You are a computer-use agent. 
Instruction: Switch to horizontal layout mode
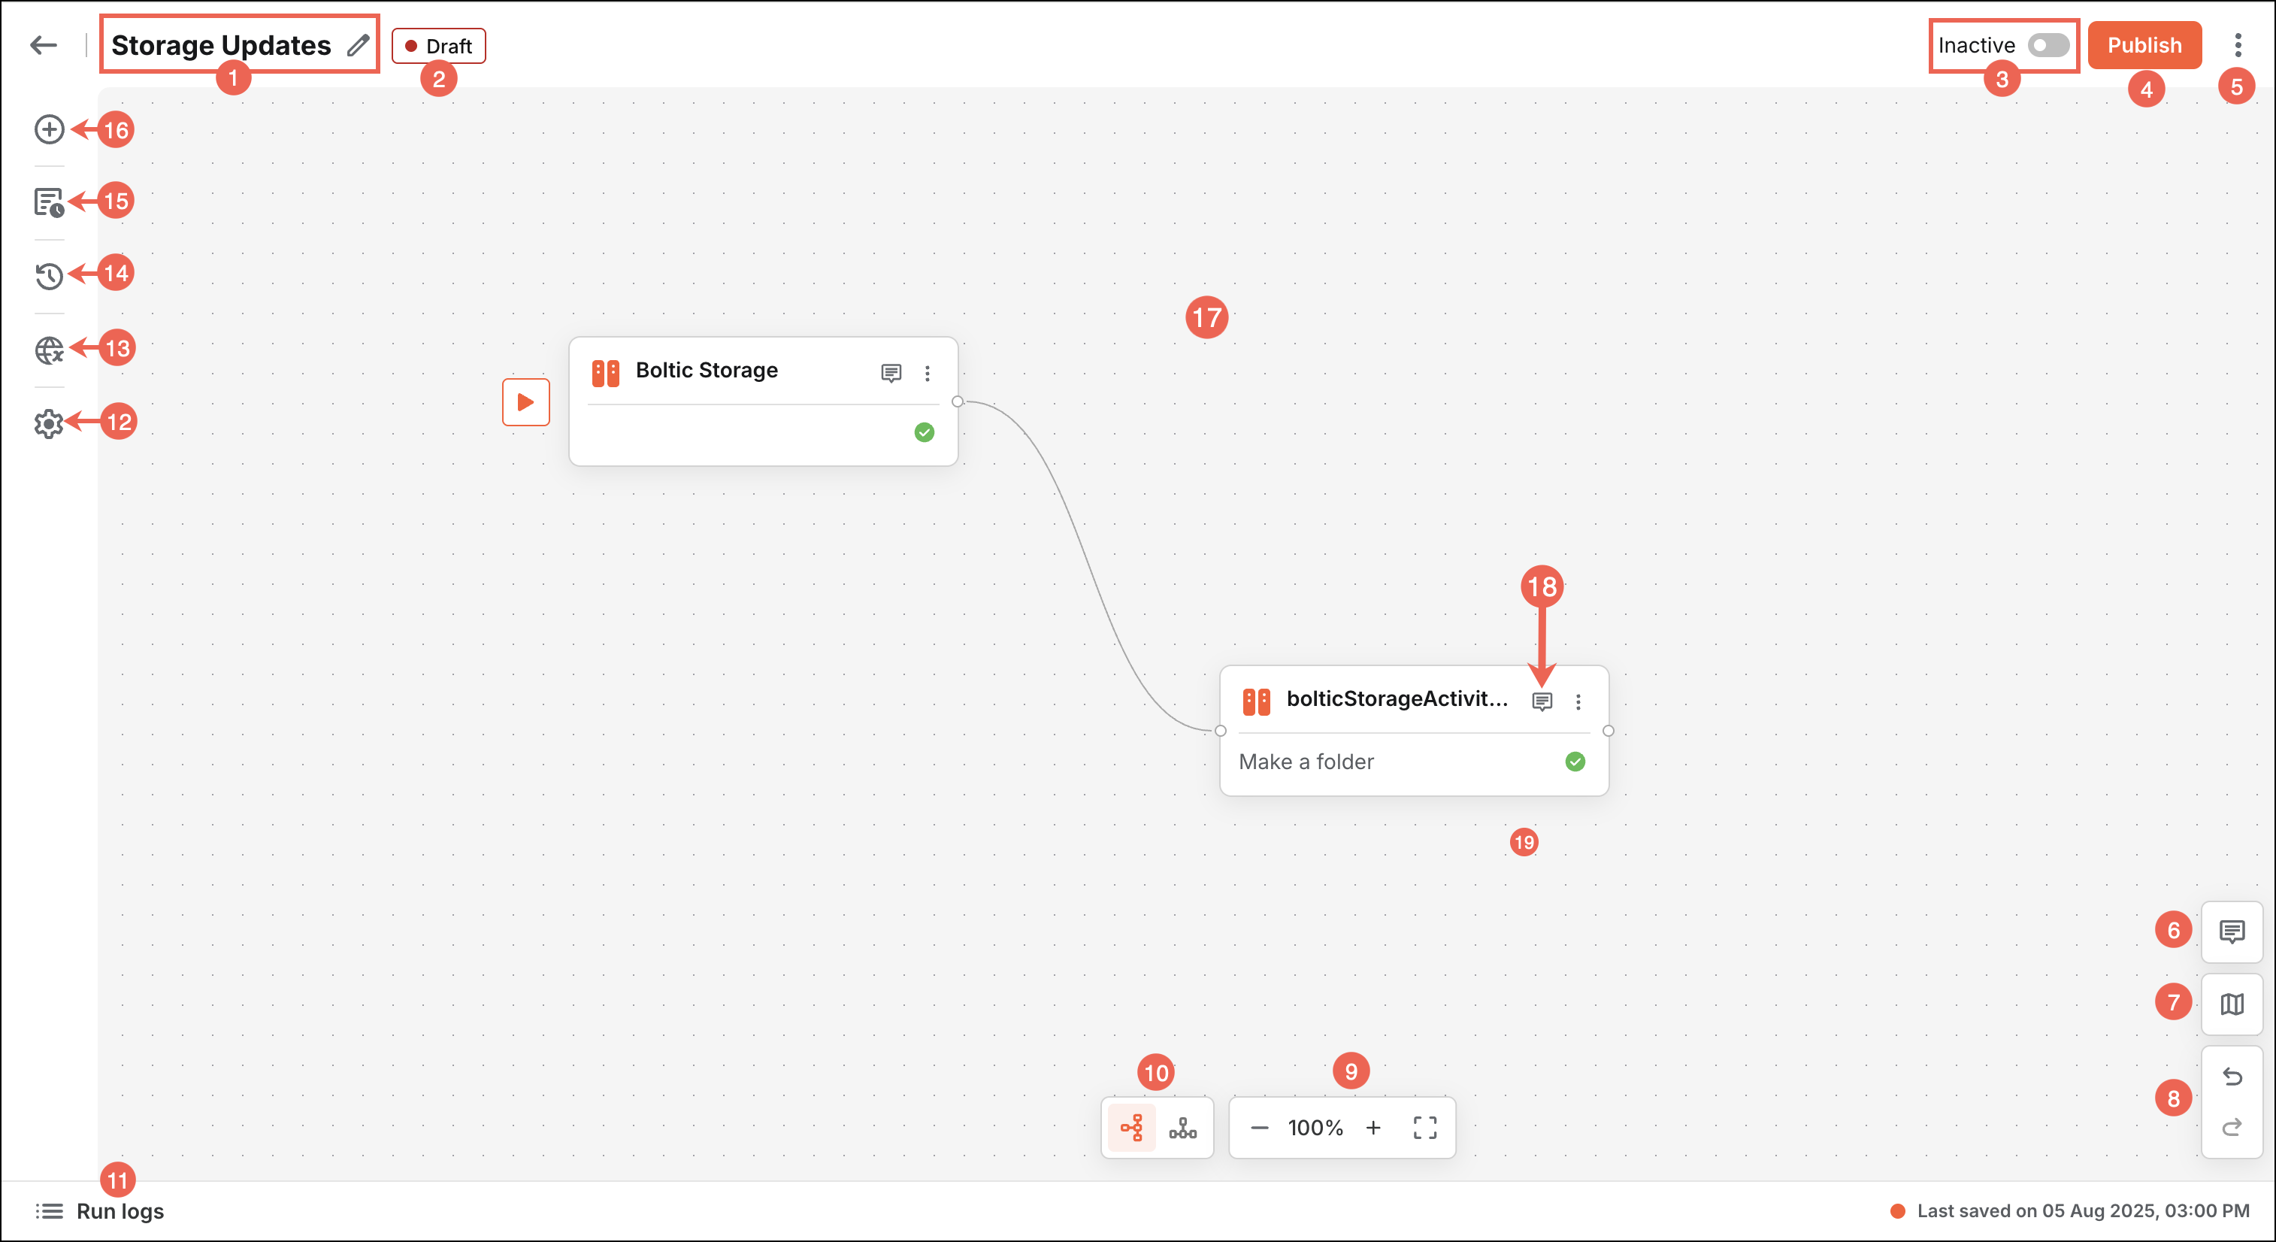(x=1131, y=1127)
